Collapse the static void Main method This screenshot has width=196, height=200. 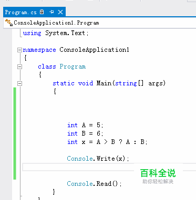point(19,83)
